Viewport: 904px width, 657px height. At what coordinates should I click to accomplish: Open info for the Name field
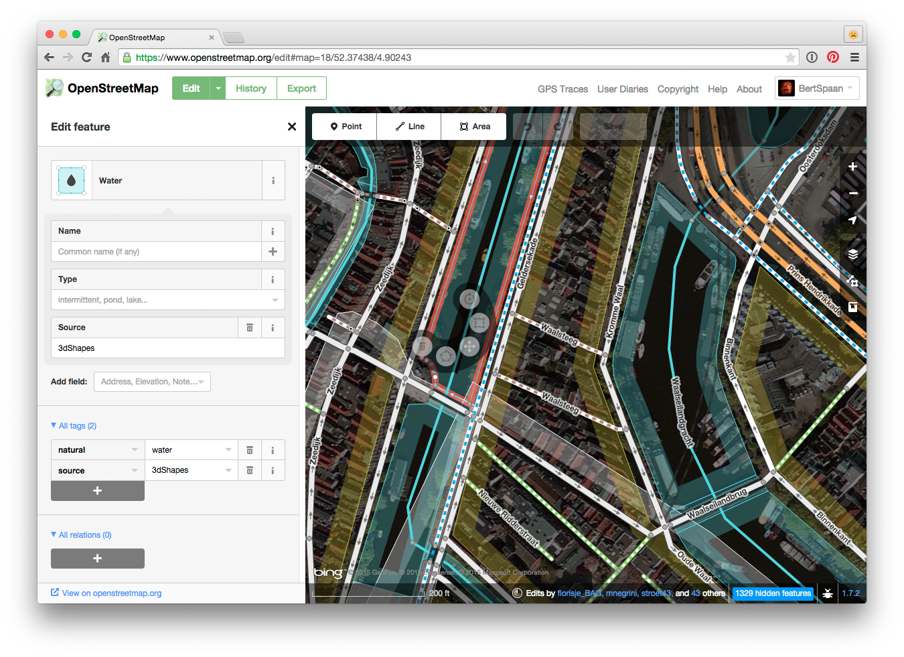tap(273, 231)
